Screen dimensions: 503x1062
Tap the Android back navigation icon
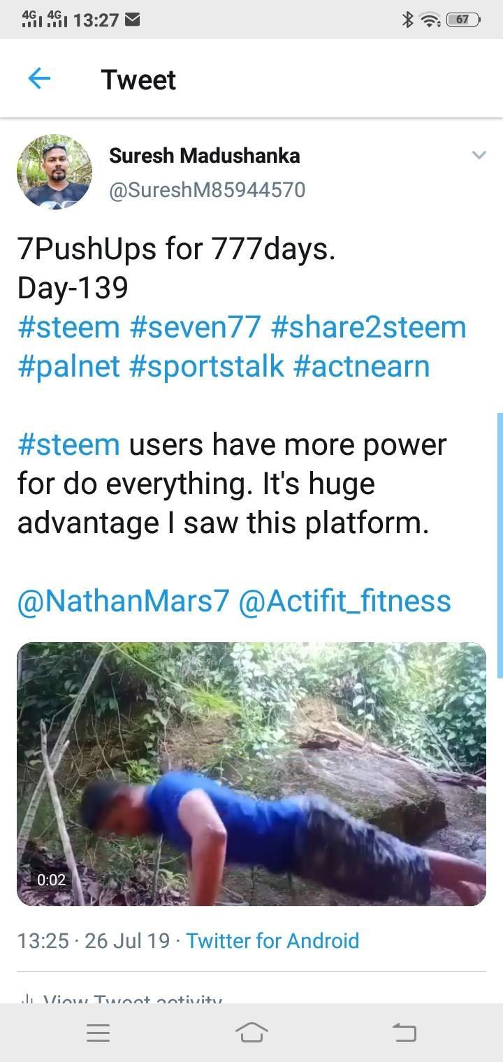[404, 1033]
